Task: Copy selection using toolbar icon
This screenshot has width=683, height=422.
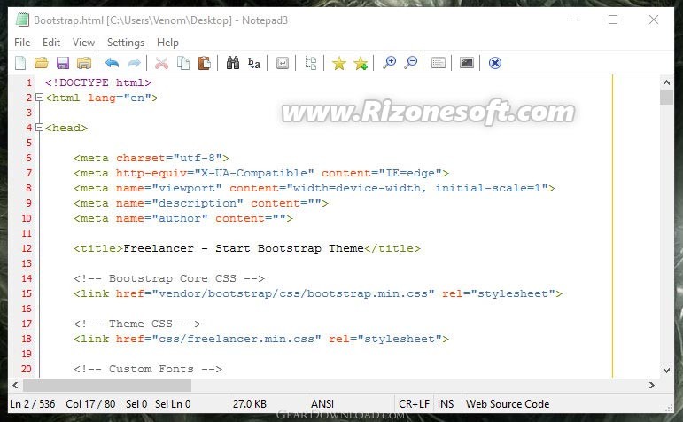Action: [x=183, y=63]
